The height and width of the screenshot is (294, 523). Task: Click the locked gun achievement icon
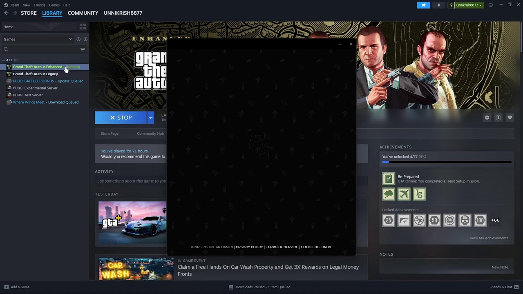coord(404,220)
